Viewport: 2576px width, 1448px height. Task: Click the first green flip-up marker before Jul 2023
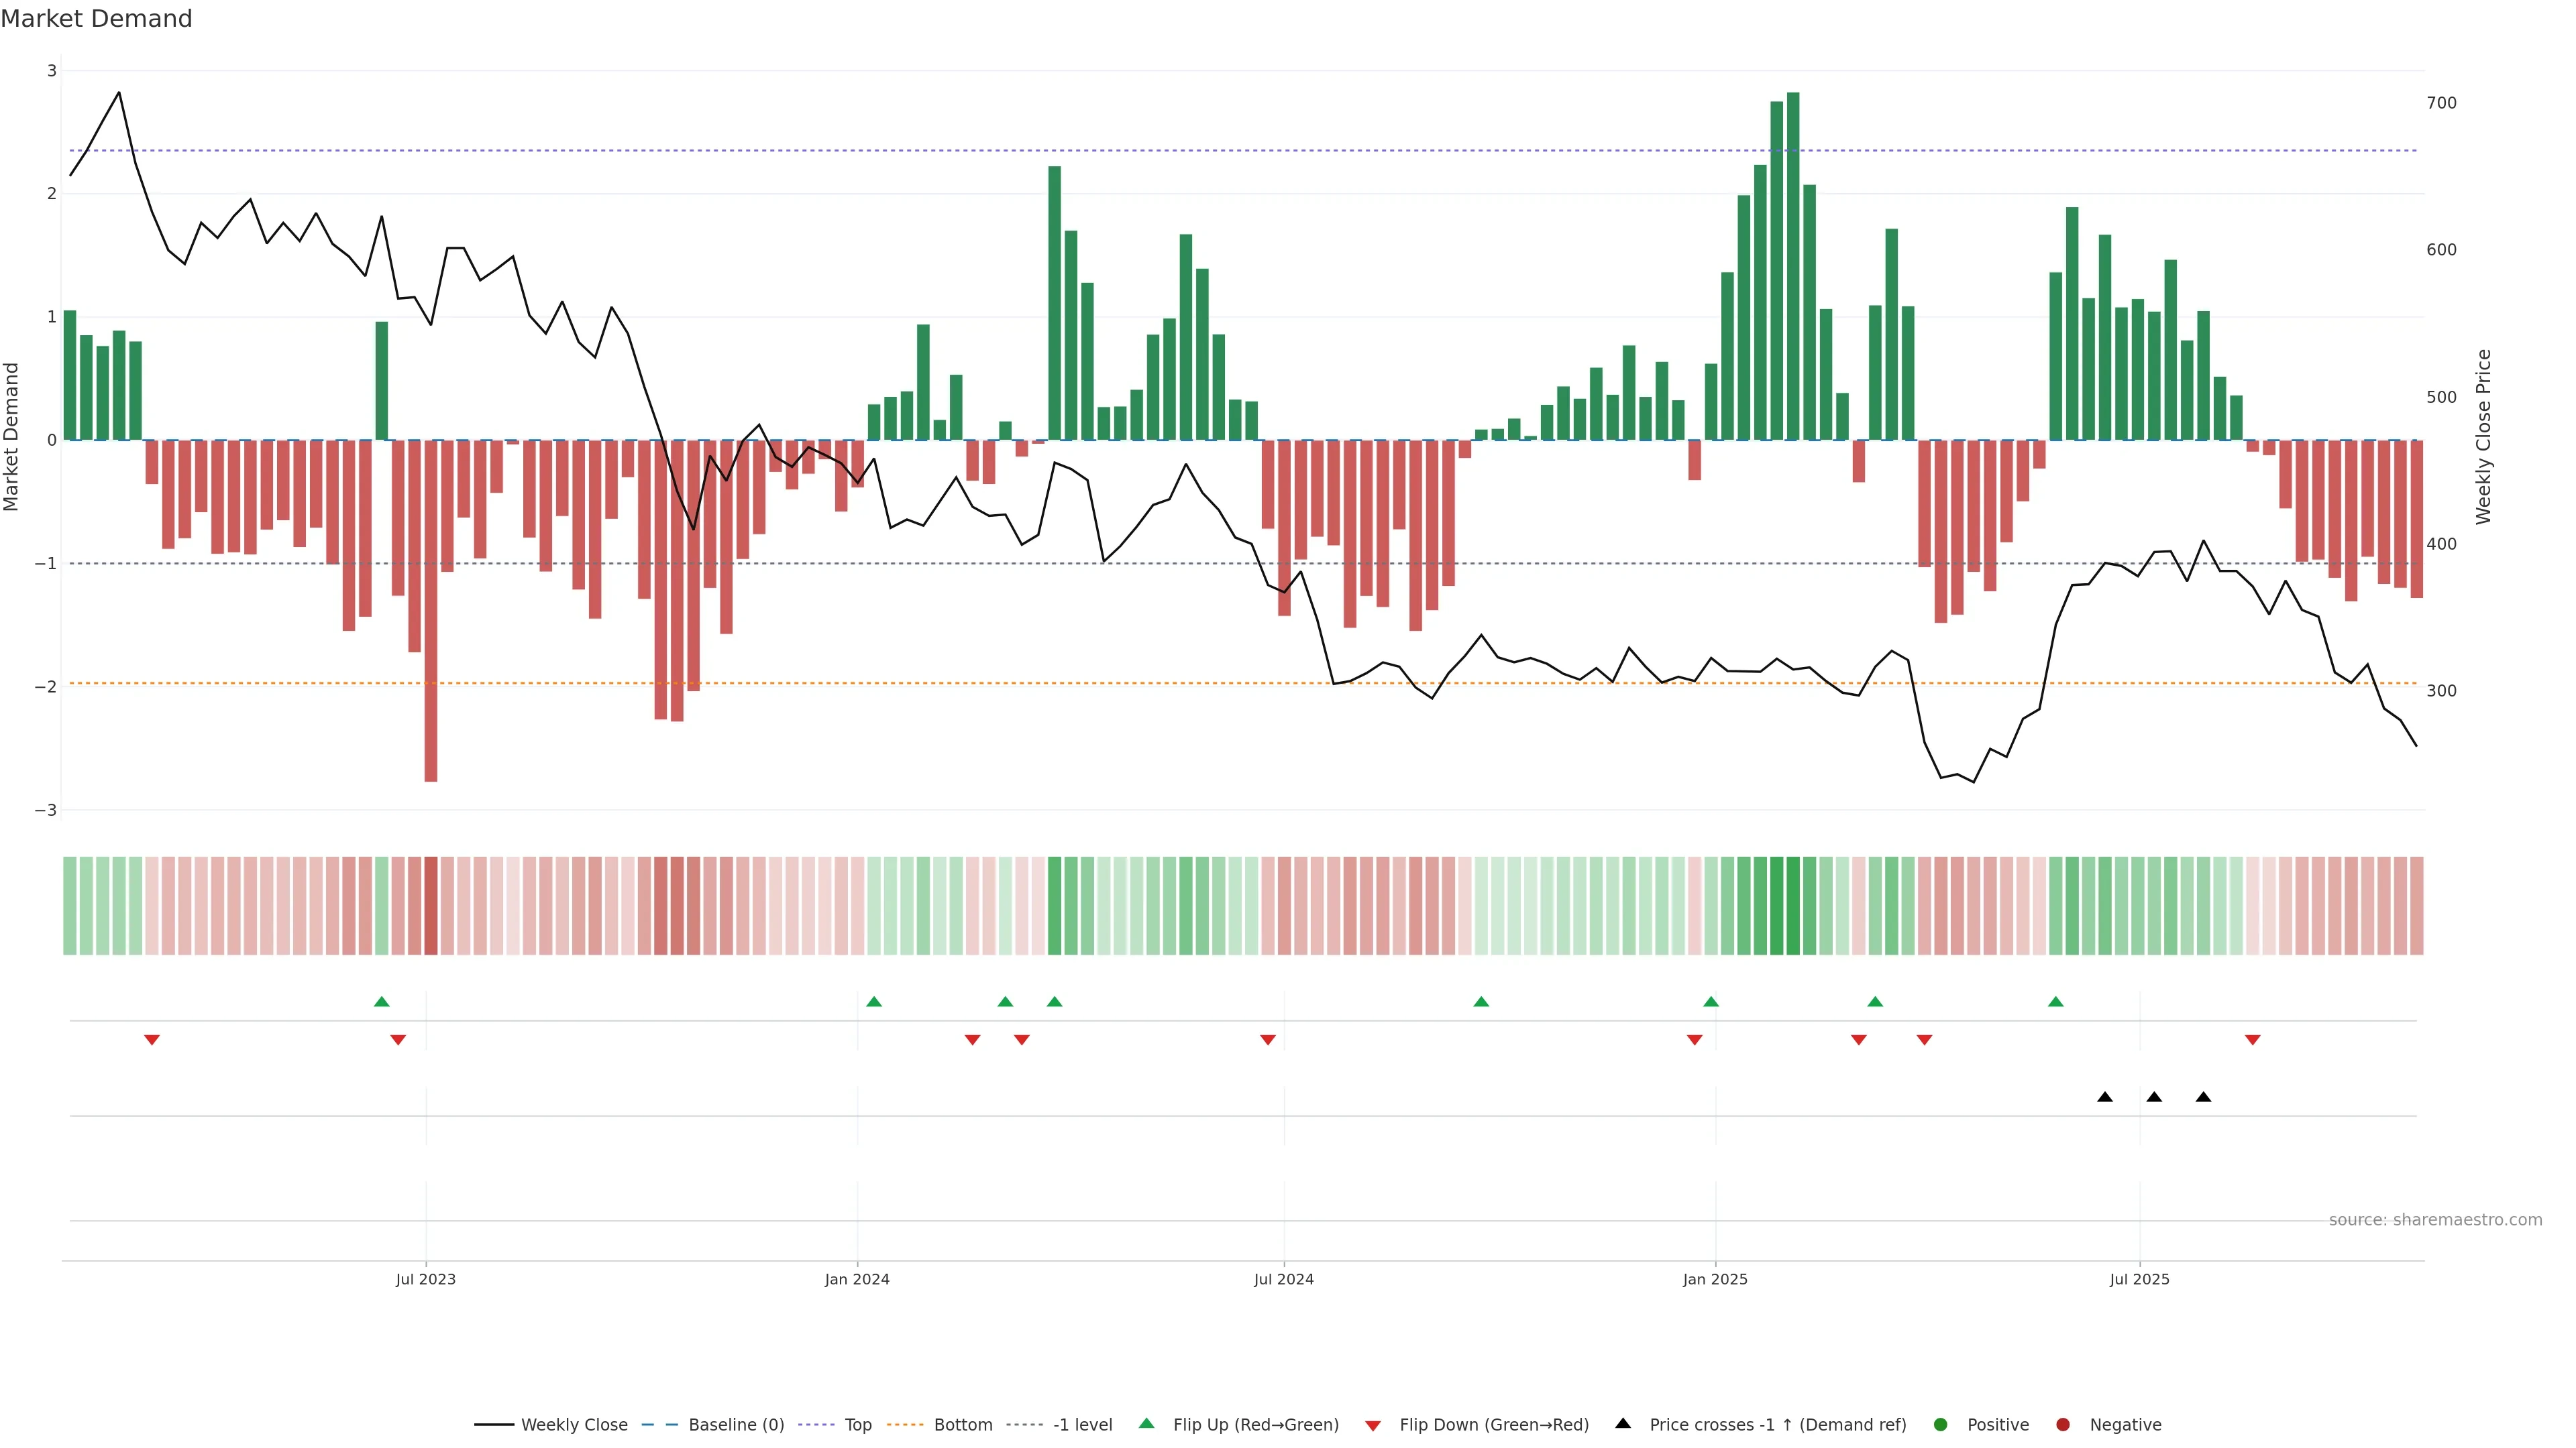click(381, 1002)
